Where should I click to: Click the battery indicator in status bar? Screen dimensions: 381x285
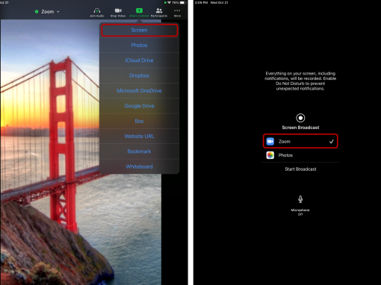(x=183, y=2)
